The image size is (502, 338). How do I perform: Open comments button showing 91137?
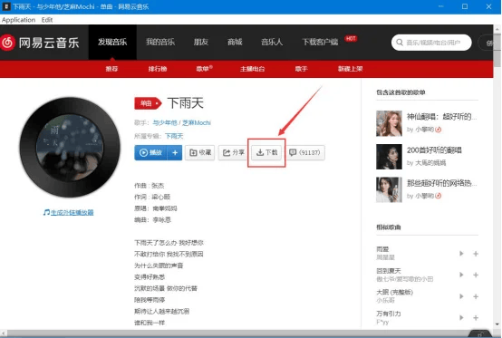[x=305, y=152]
